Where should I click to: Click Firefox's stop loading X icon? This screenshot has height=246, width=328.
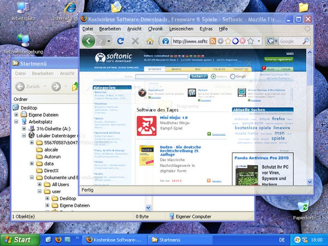(135, 41)
